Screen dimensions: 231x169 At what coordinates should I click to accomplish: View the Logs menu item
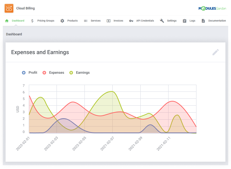point(192,21)
